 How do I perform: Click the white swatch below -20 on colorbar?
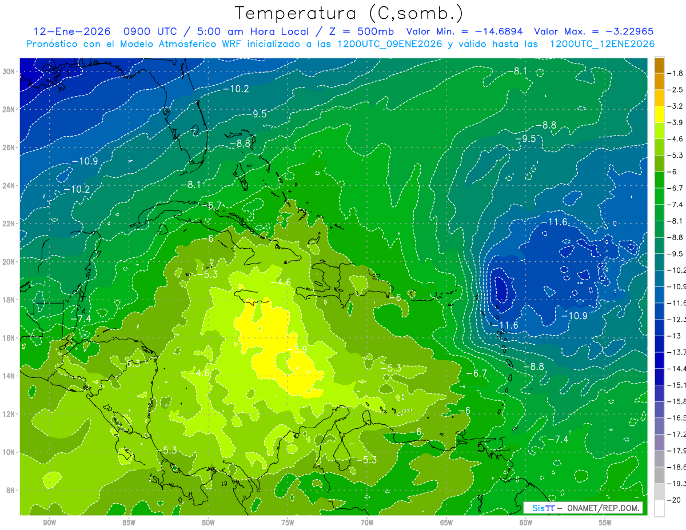coord(659,508)
